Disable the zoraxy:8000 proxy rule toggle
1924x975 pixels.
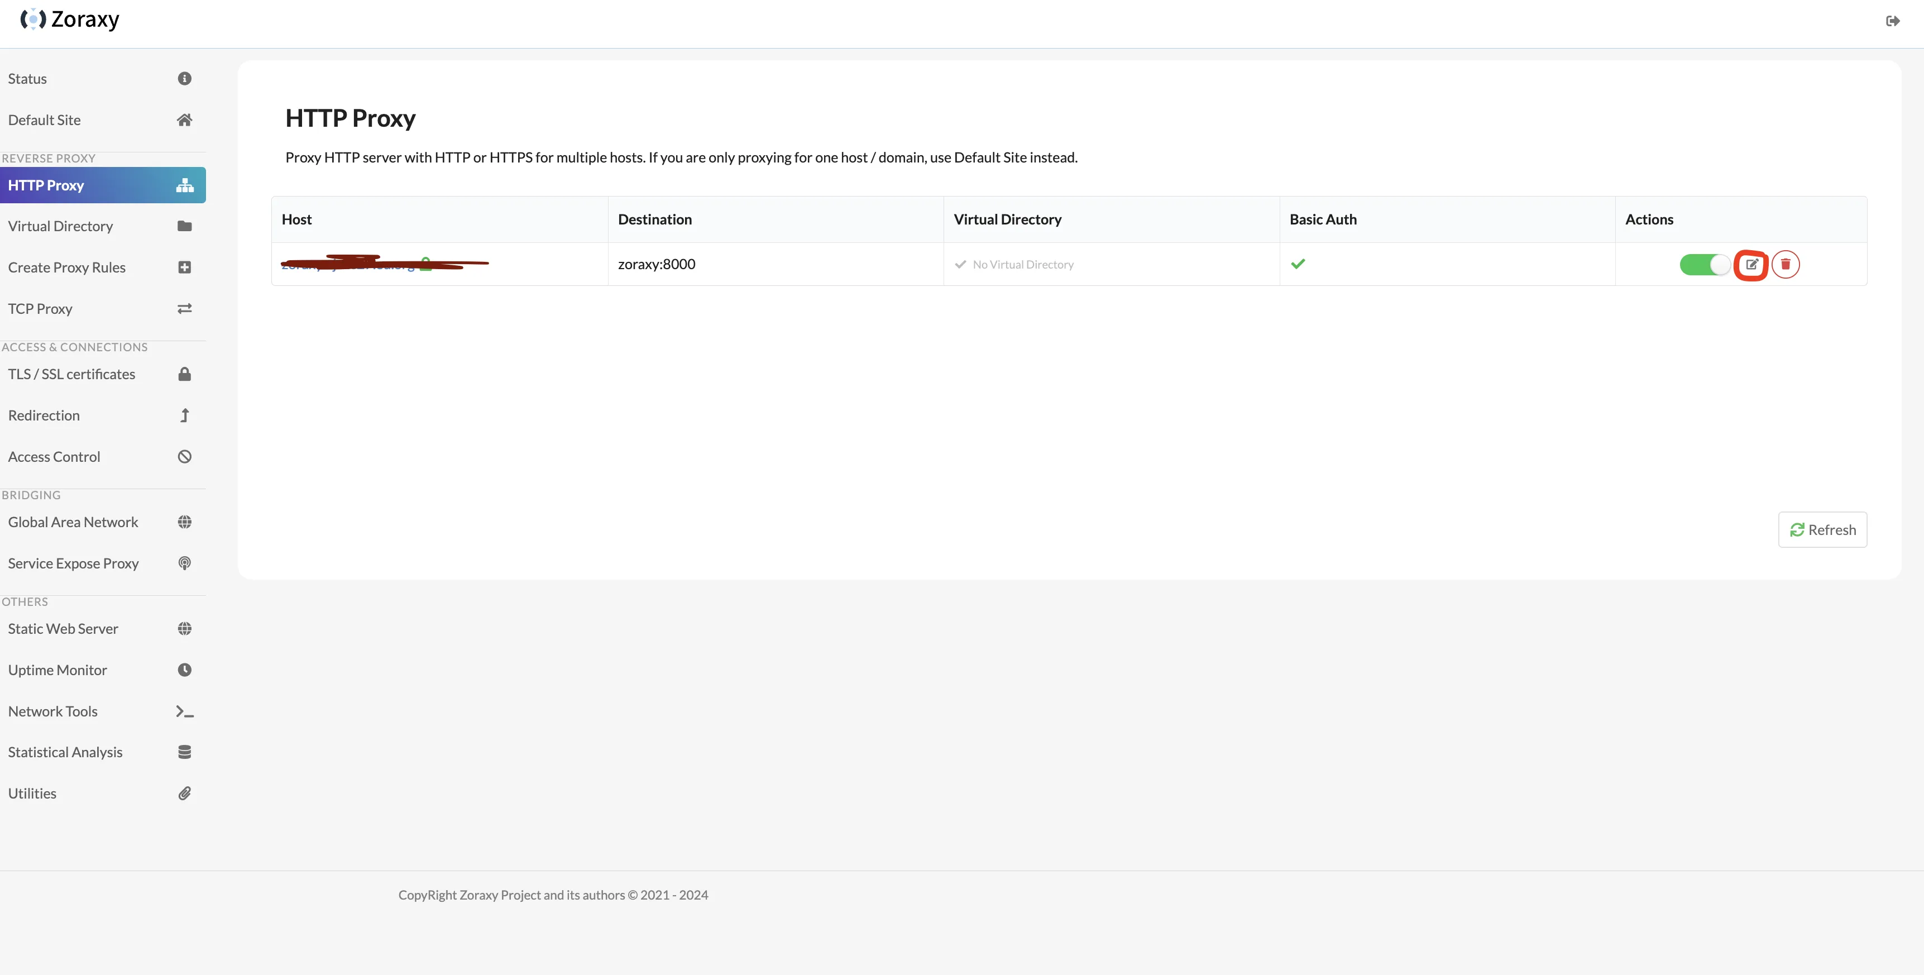1705,265
